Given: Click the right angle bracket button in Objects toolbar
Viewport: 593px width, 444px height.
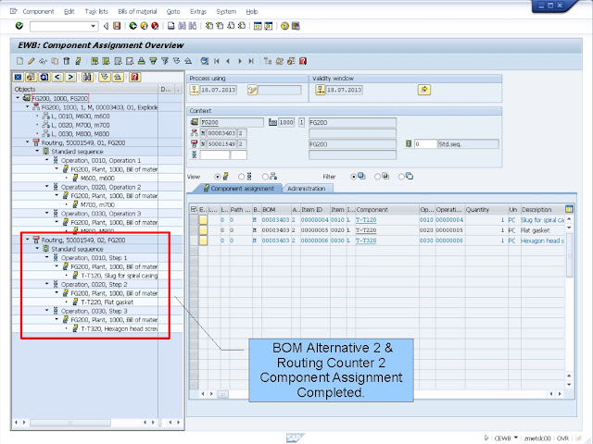Looking at the screenshot, I should point(70,77).
